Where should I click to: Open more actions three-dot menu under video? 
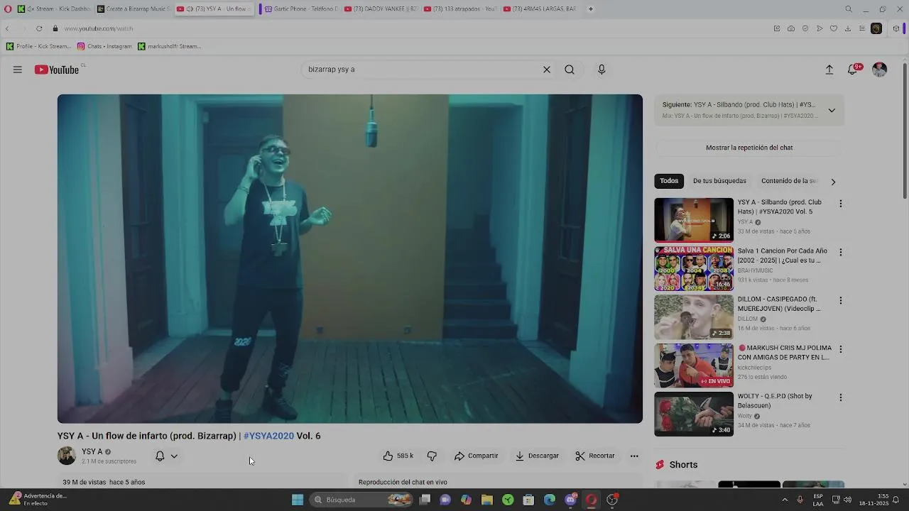click(x=634, y=456)
